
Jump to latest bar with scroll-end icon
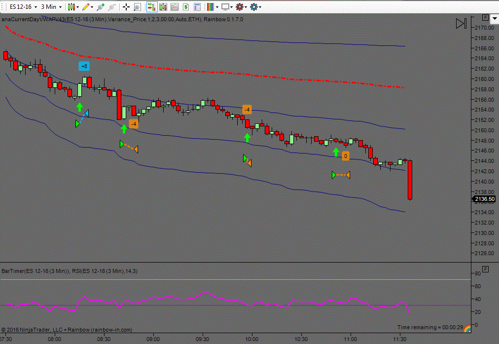461,23
